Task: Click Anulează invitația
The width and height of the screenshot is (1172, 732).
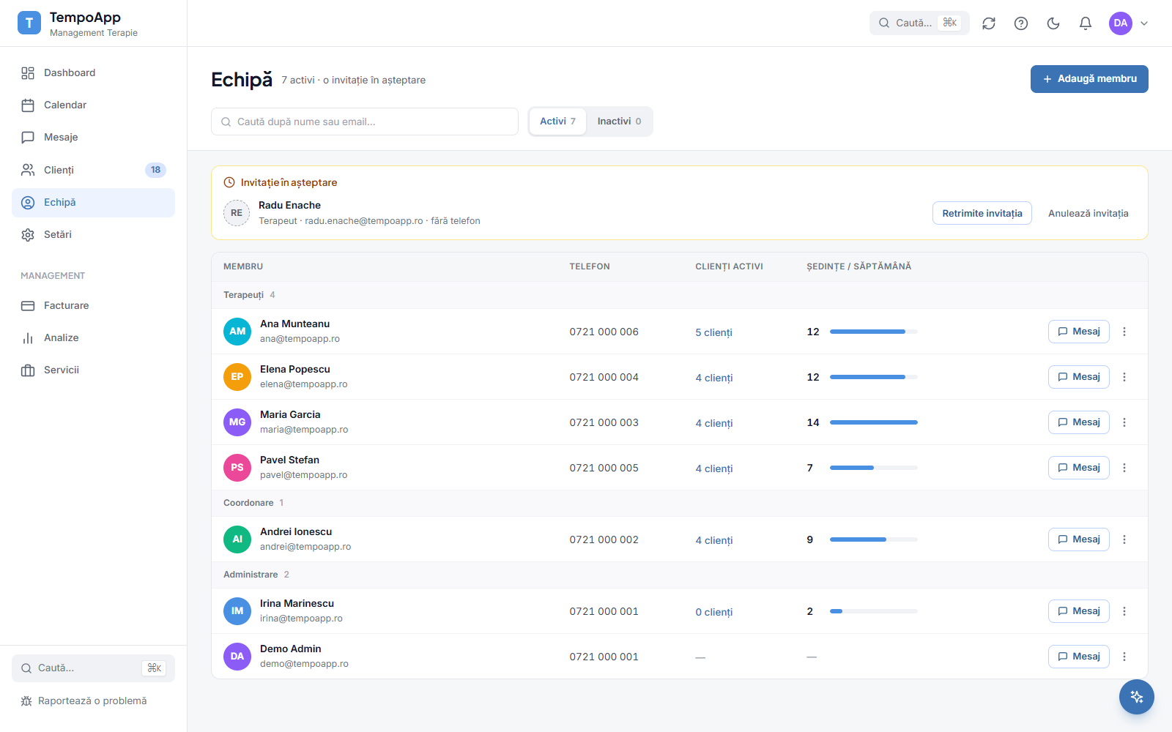Action: point(1088,213)
